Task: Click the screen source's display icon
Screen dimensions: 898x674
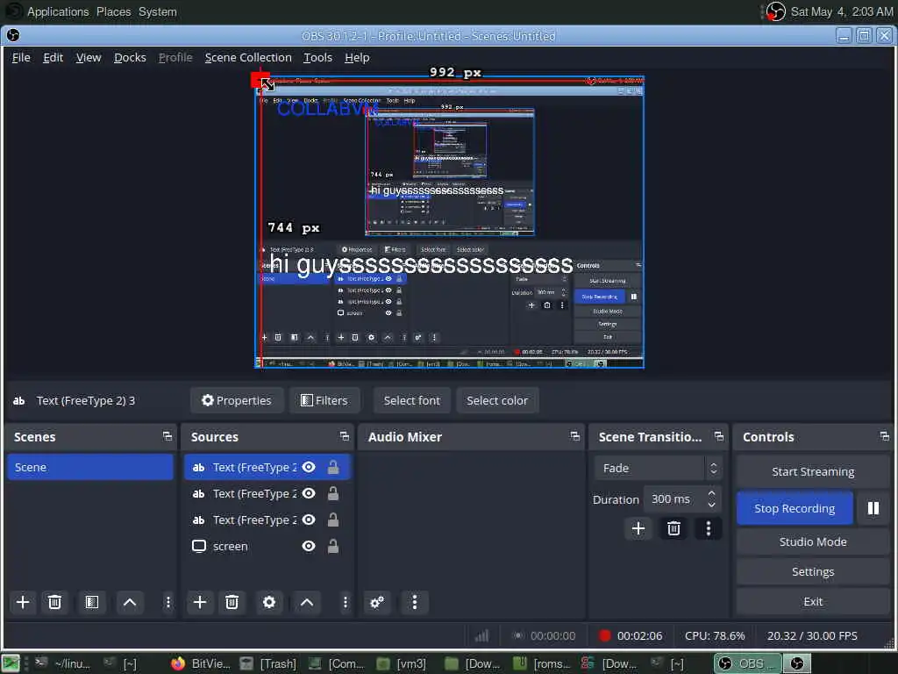Action: tap(199, 546)
